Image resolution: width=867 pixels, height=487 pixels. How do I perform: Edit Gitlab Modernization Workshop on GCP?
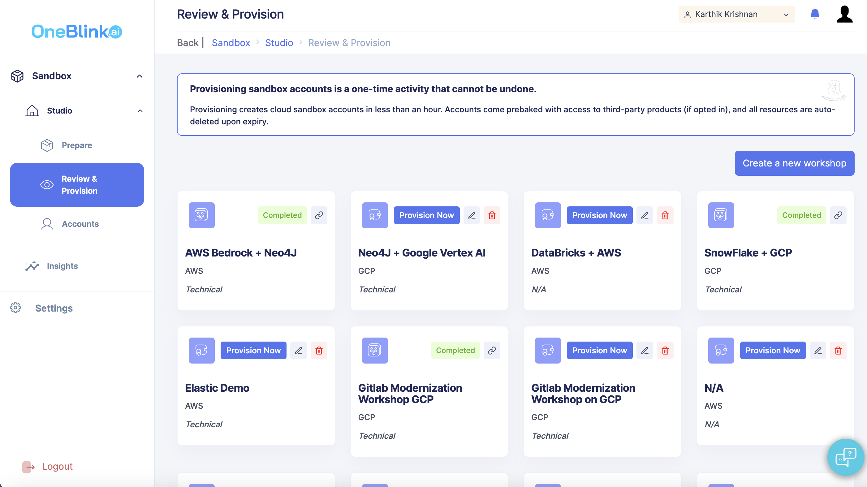(x=645, y=350)
